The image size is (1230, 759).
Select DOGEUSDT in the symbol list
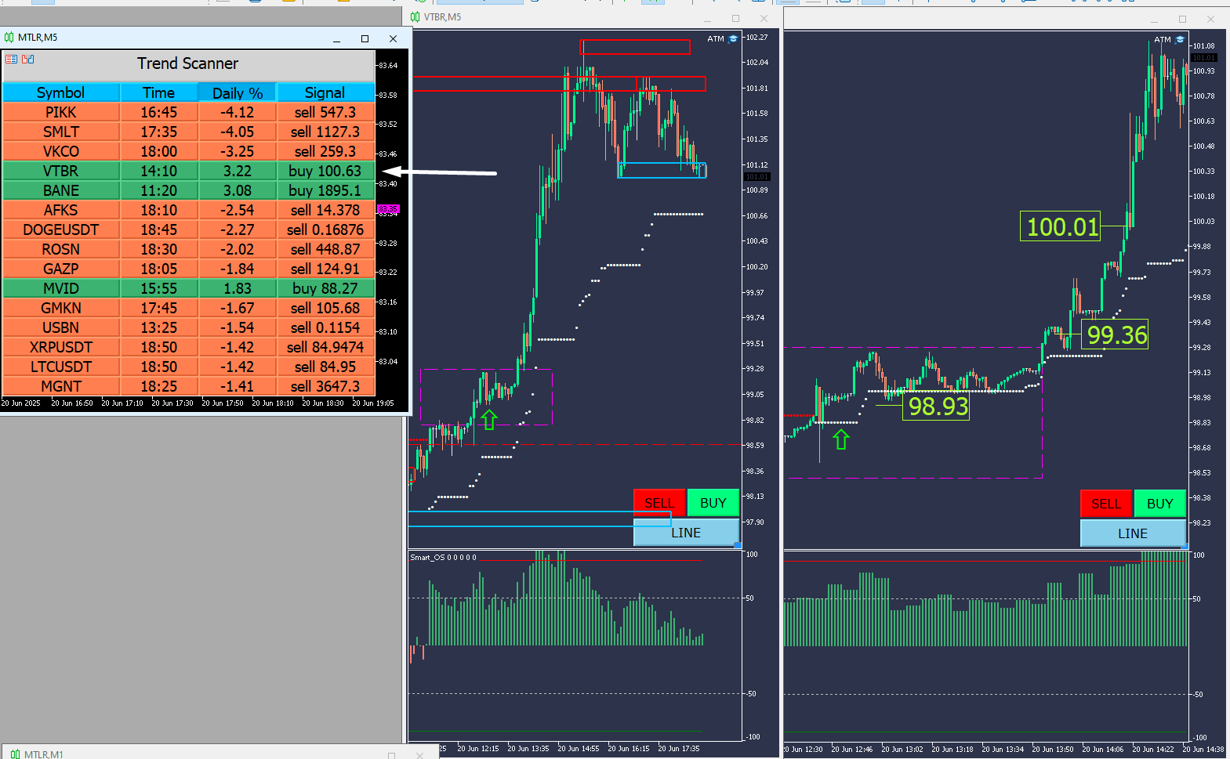click(x=61, y=230)
